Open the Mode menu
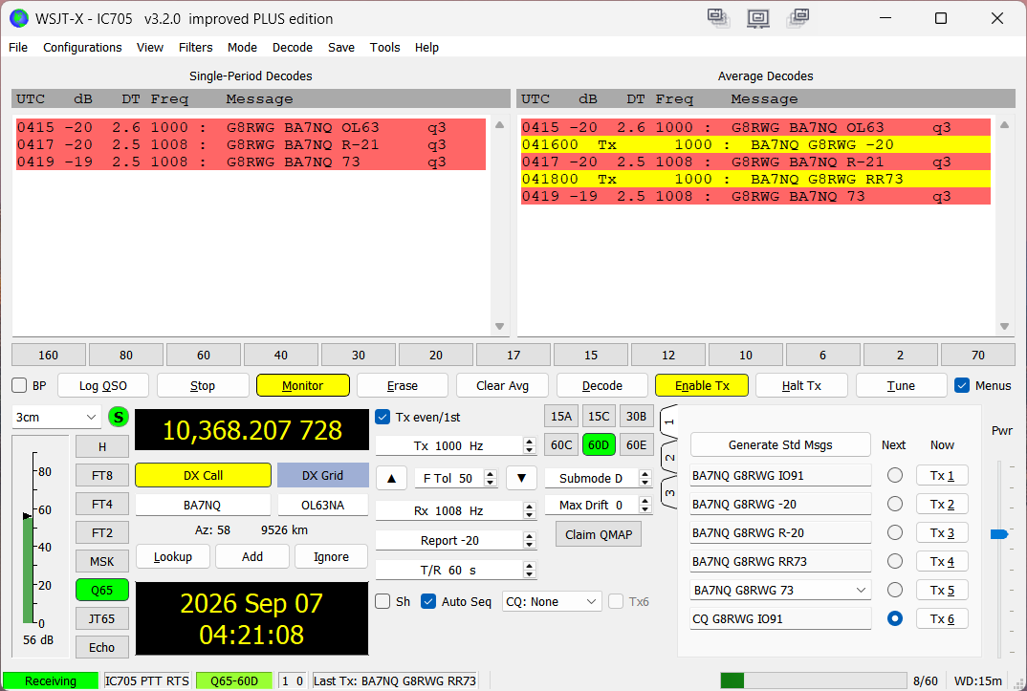1027x691 pixels. click(242, 47)
